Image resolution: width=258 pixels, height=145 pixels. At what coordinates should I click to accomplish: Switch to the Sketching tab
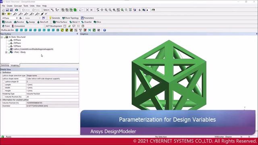coord(5,65)
